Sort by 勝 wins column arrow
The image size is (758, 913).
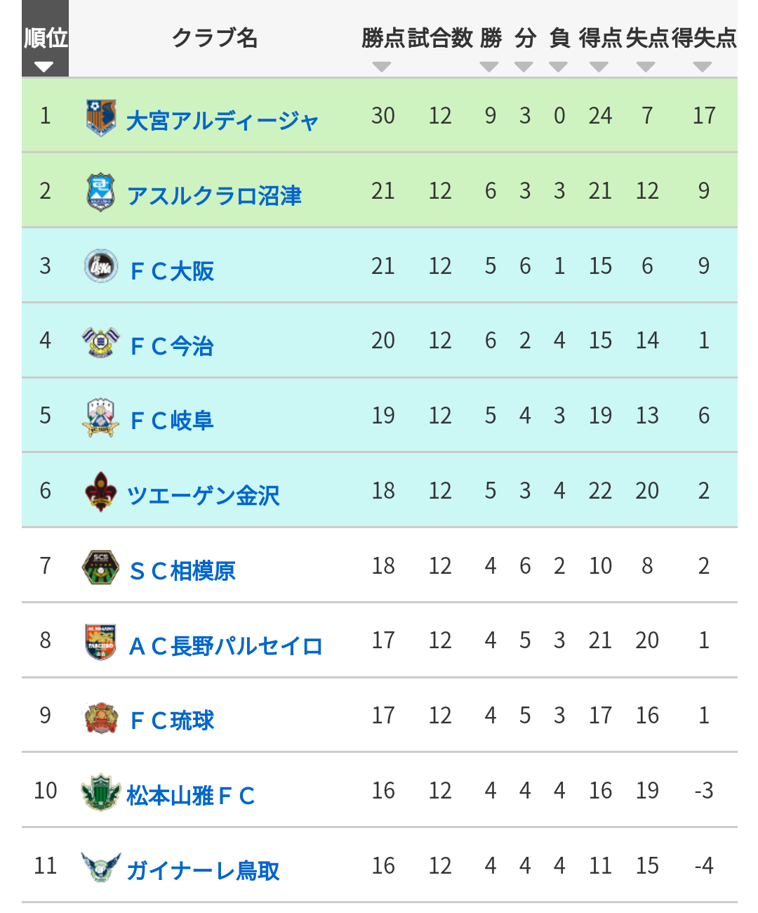tap(489, 67)
